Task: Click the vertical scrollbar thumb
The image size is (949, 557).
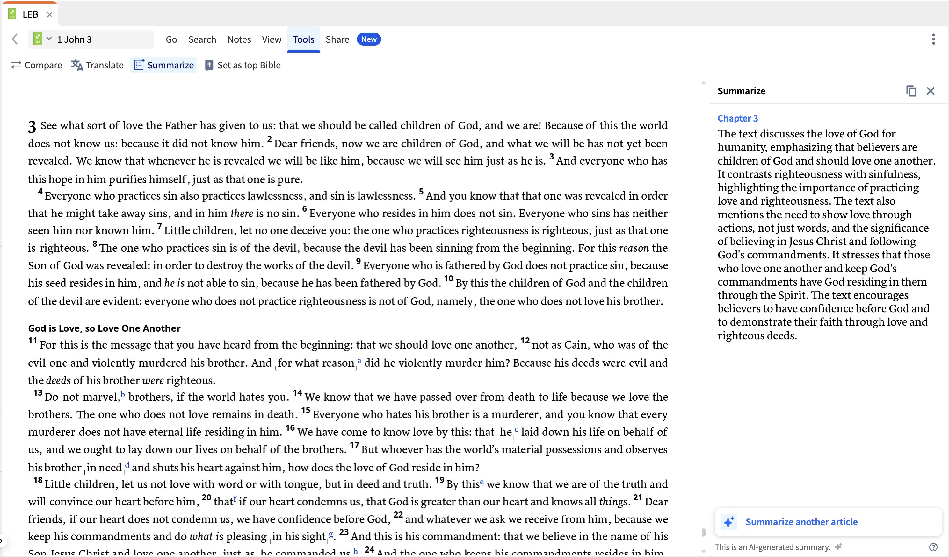Action: click(x=703, y=532)
